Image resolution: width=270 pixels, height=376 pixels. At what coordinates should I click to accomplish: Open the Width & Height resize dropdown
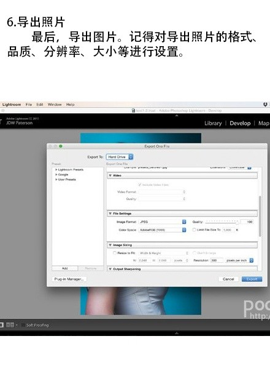point(164,253)
